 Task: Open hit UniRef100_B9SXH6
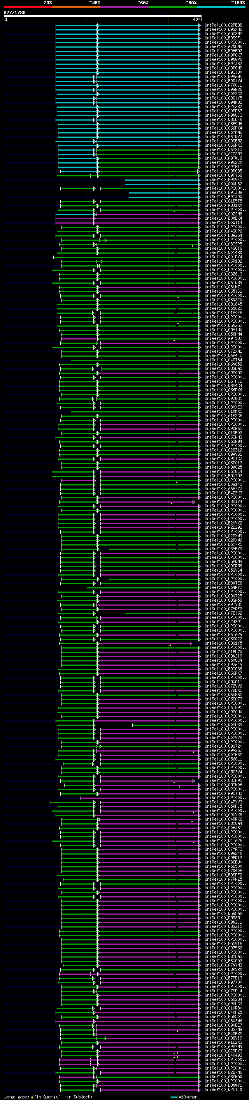point(223,30)
